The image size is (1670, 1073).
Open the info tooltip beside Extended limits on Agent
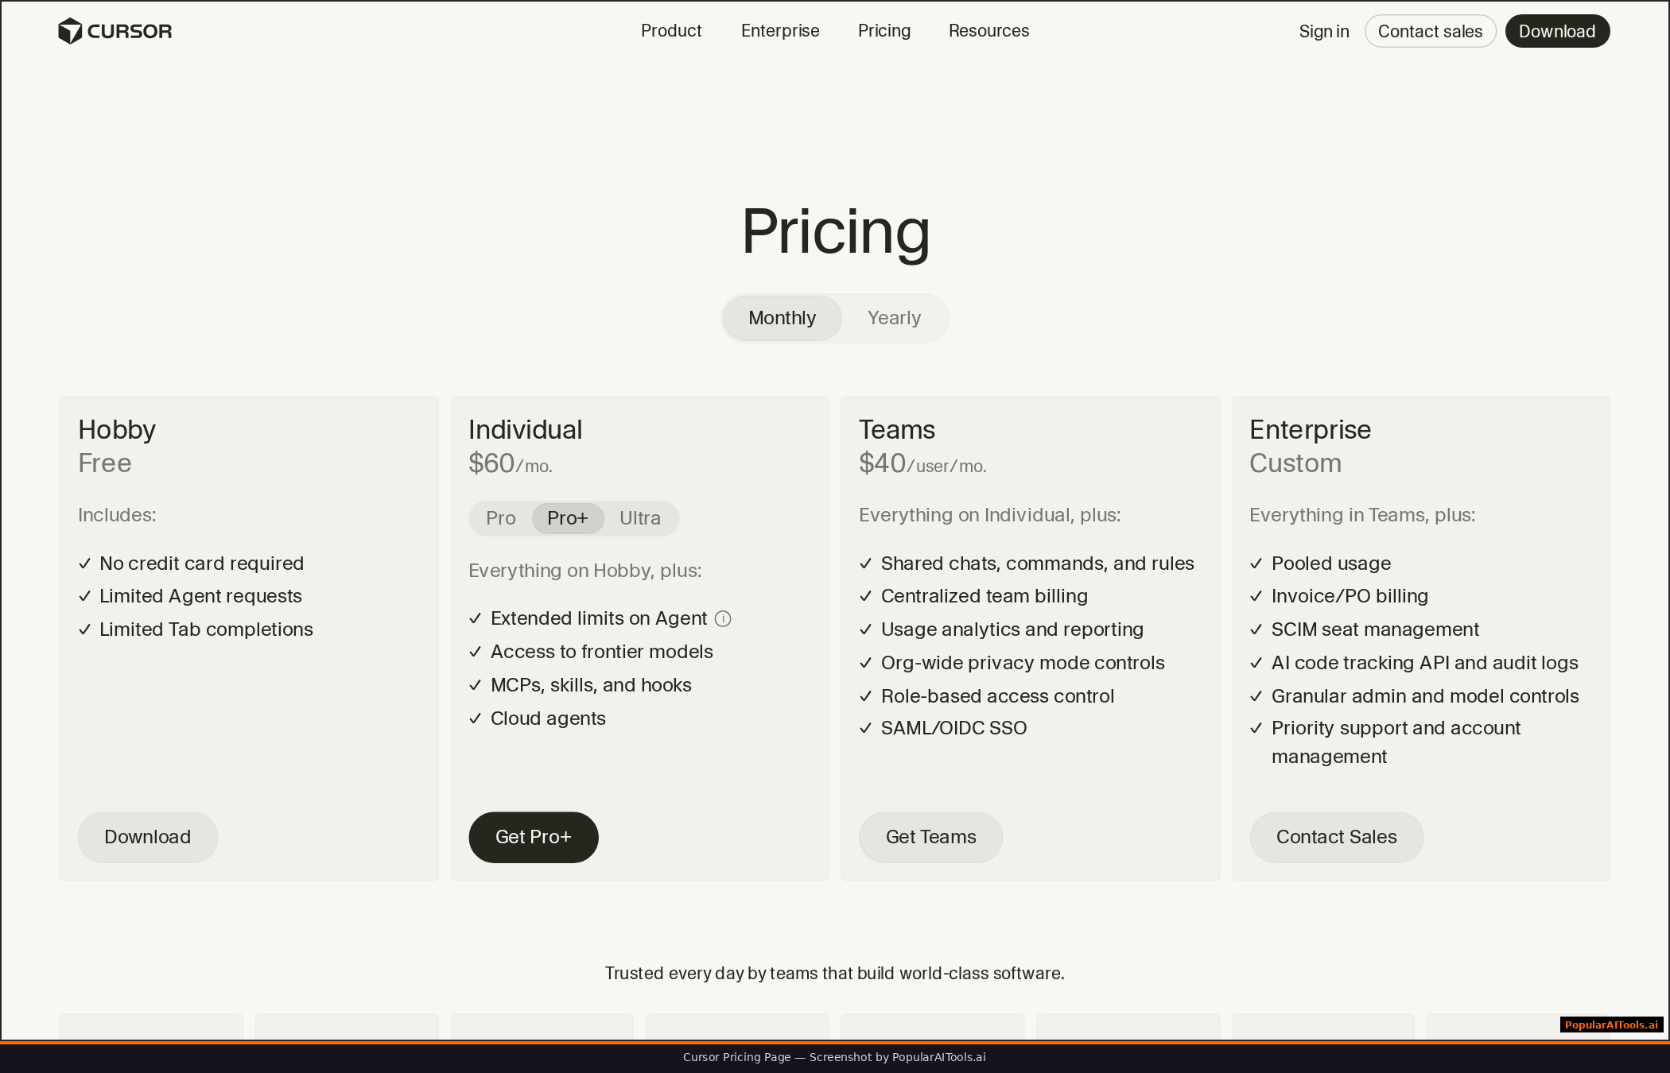coord(723,618)
